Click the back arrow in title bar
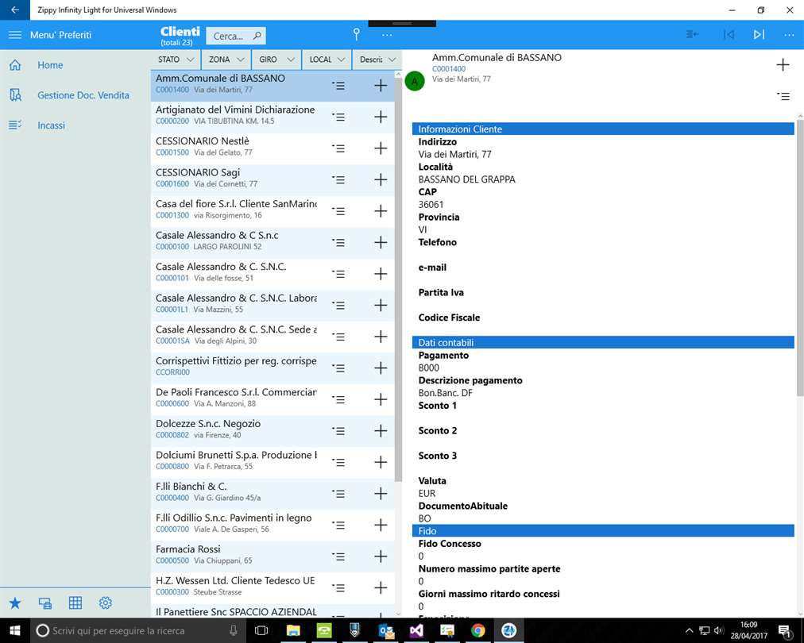Screen dimensions: 804x643 [x=15, y=10]
